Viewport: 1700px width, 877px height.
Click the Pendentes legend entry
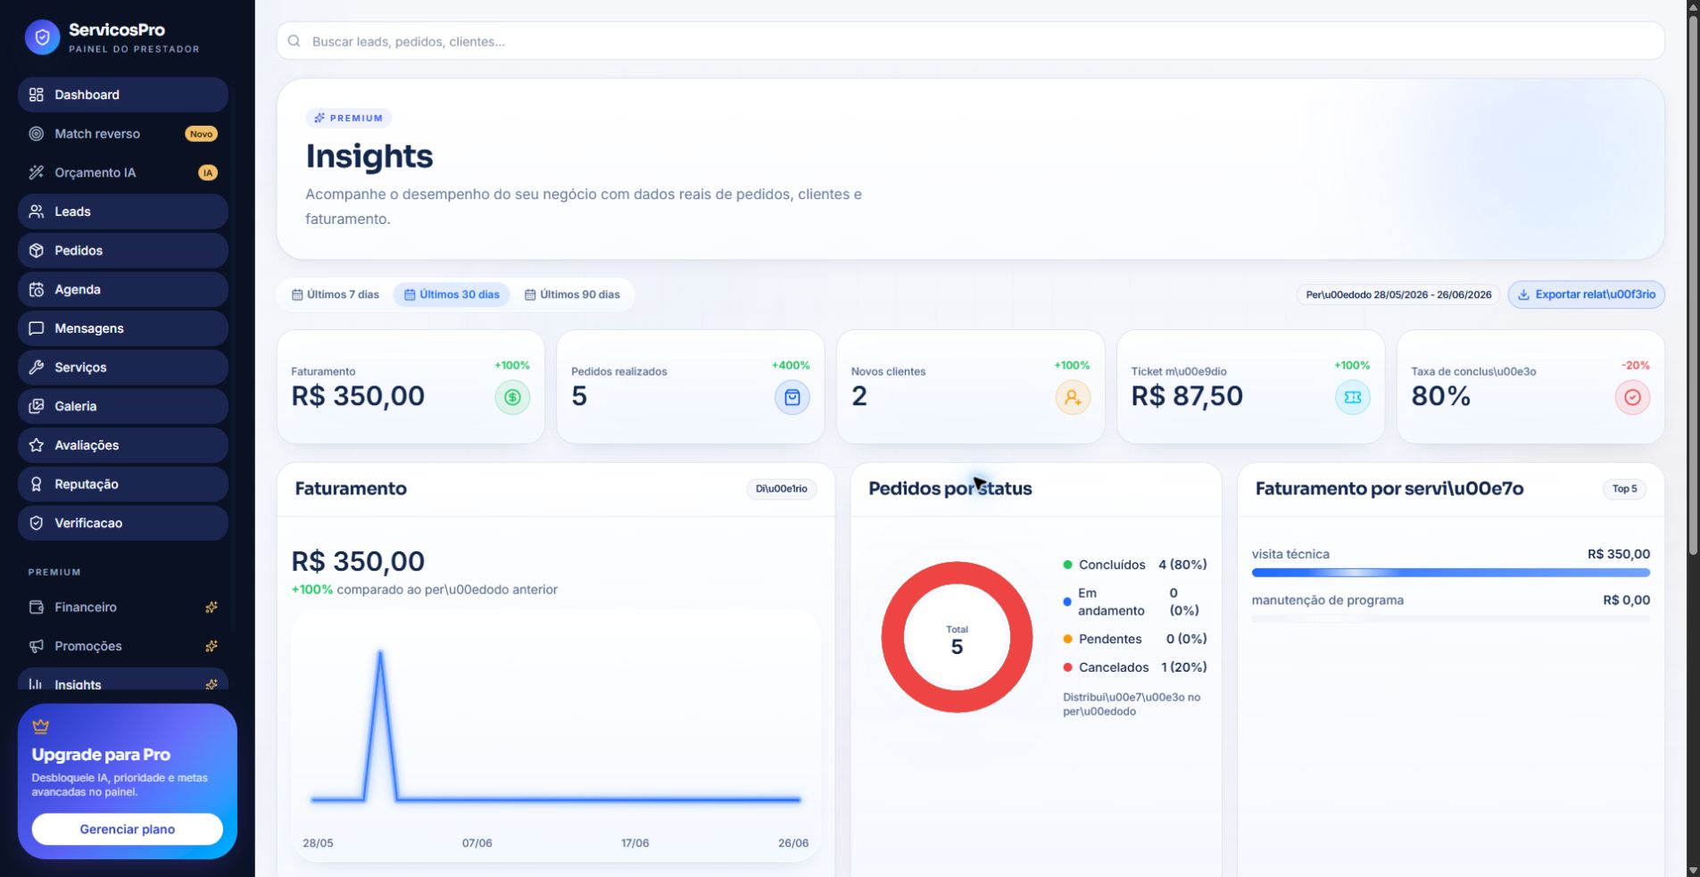pos(1135,639)
